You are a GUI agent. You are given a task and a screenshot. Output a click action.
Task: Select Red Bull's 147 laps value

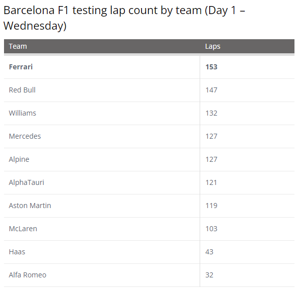[x=211, y=90]
